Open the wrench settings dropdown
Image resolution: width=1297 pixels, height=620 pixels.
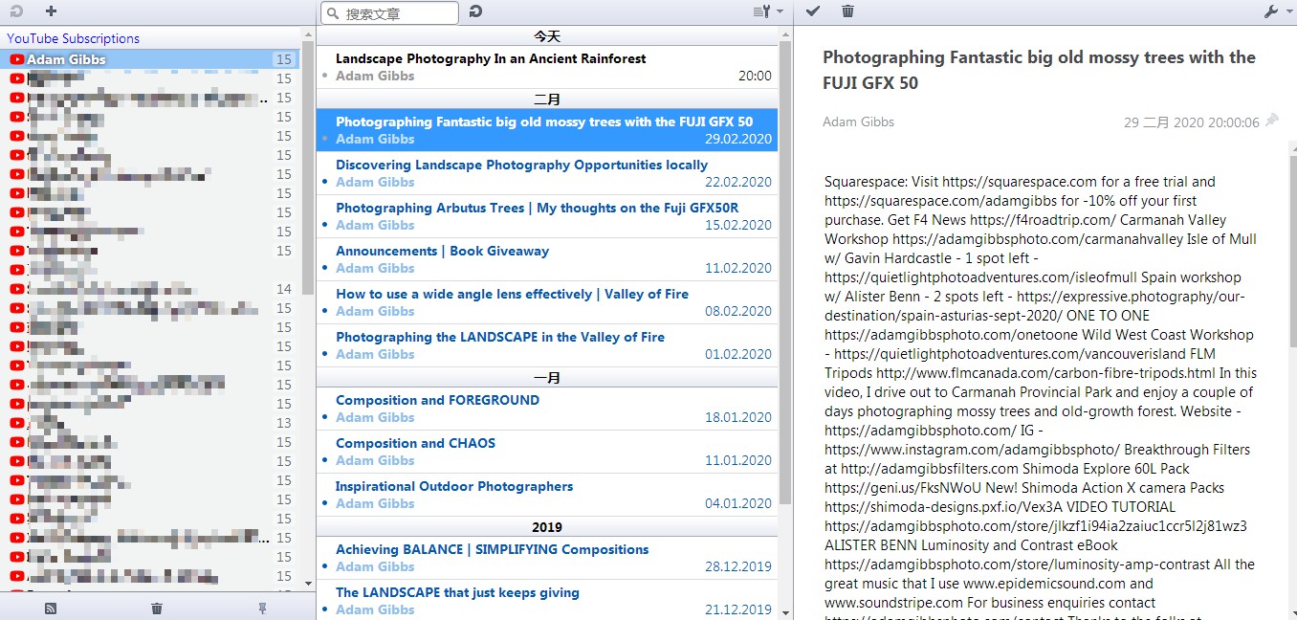[x=1275, y=11]
